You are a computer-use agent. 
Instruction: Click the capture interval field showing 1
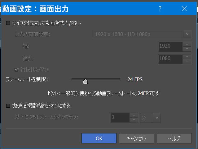(120, 118)
